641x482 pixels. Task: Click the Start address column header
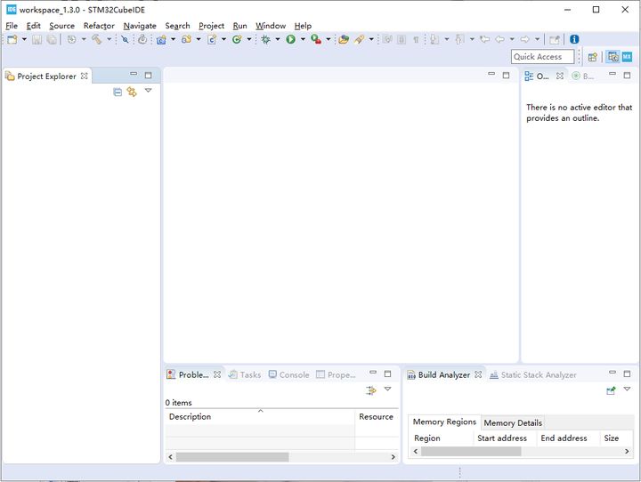pos(504,438)
